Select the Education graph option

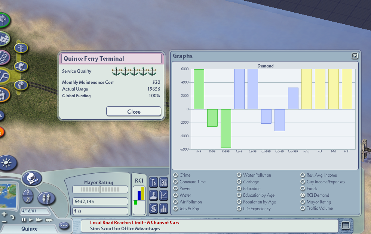pyautogui.click(x=239, y=189)
